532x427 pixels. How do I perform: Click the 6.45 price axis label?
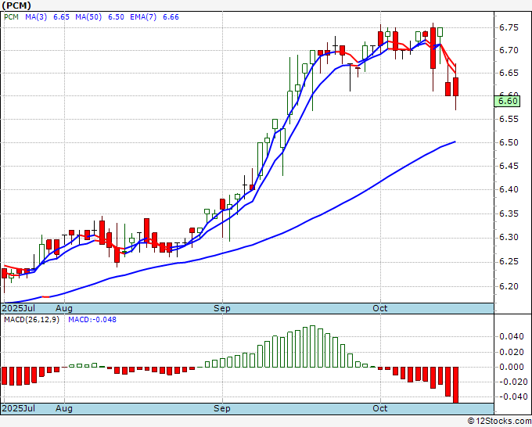click(x=509, y=166)
